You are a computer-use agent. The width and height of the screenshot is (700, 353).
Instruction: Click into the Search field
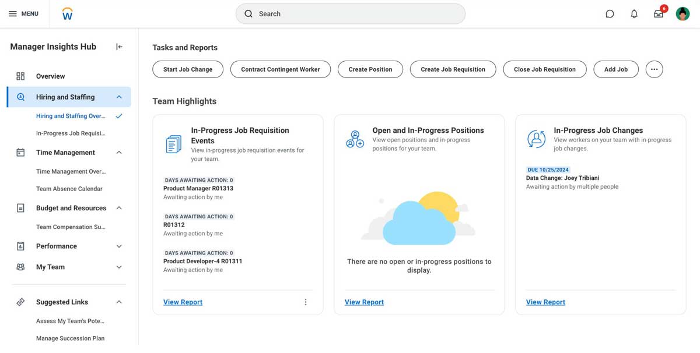[350, 14]
